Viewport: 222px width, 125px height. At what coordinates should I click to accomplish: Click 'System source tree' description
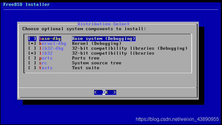tap(97, 63)
